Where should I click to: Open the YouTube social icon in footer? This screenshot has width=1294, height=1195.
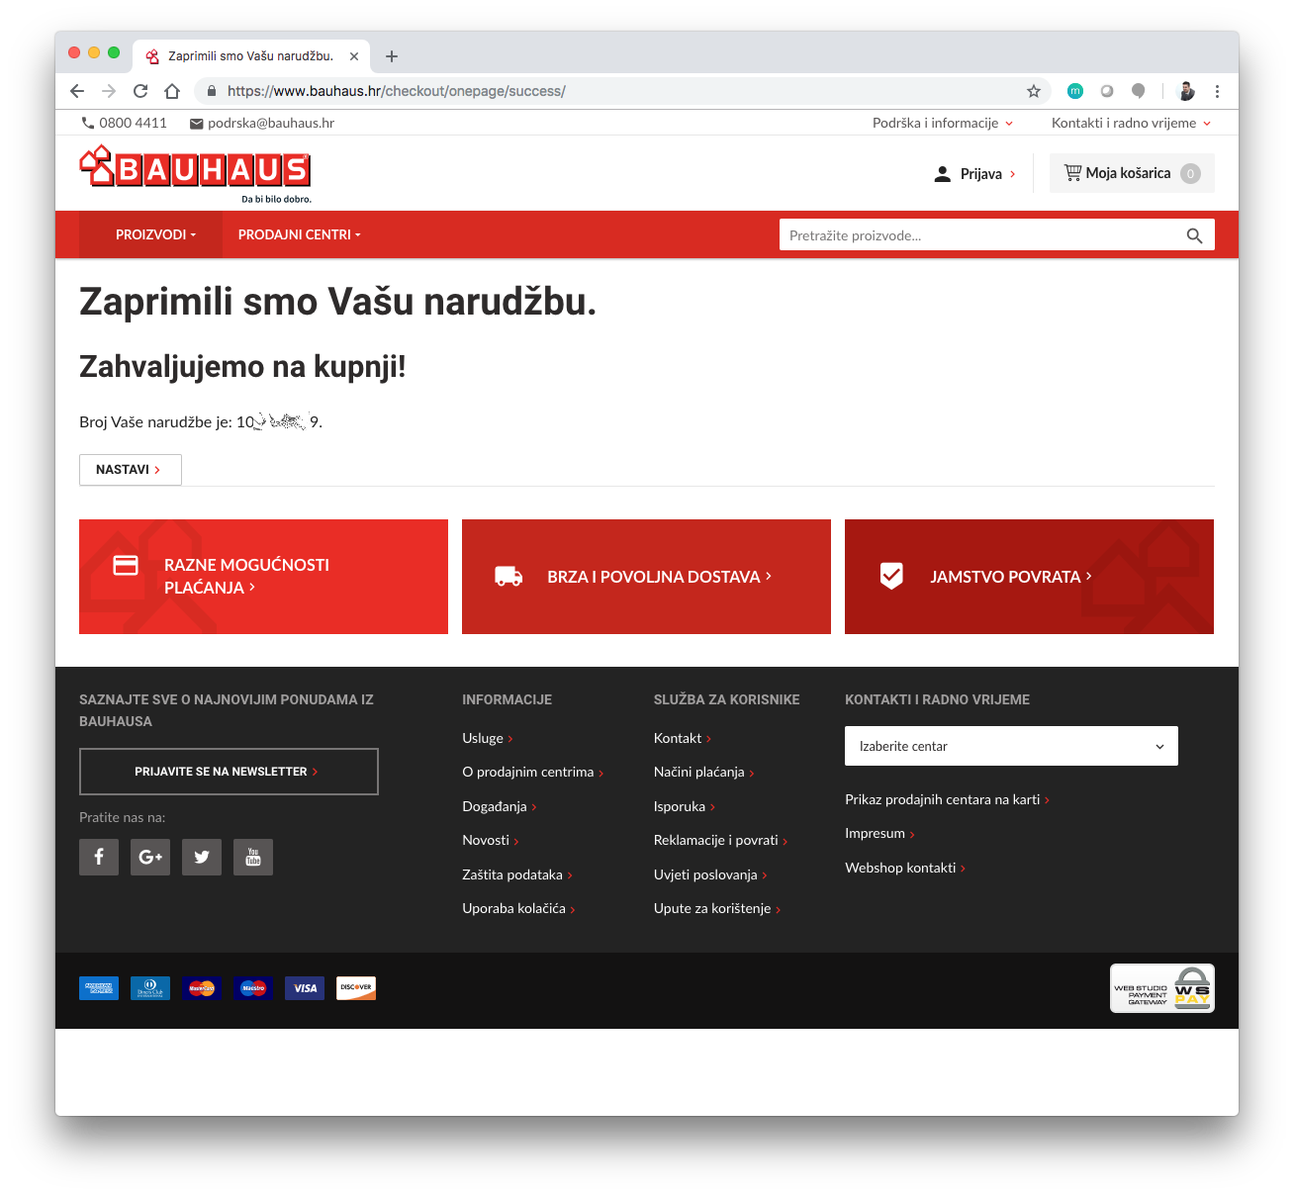[253, 857]
